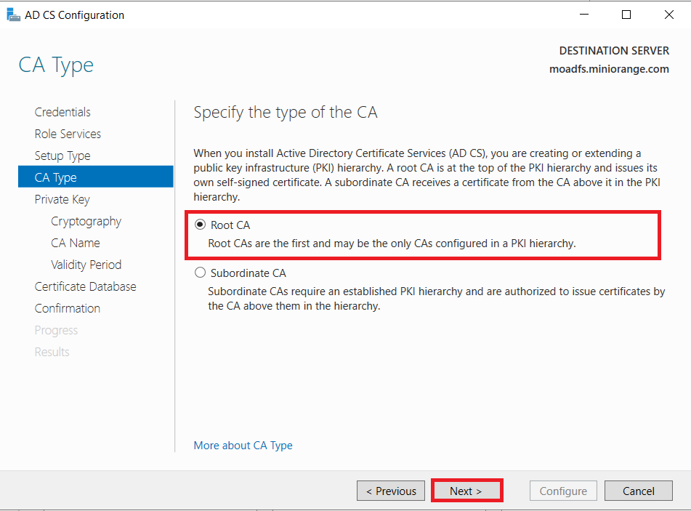Open the Confirmation step
Image resolution: width=691 pixels, height=511 pixels.
[x=67, y=307]
